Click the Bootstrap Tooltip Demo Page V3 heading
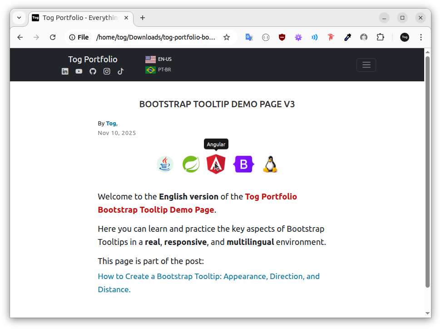Screen dimensions: 441x329 [x=217, y=104]
